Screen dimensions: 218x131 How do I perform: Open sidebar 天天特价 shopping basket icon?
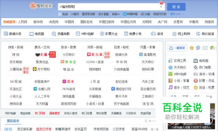click(x=170, y=67)
